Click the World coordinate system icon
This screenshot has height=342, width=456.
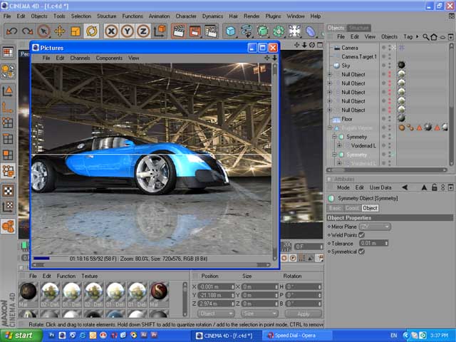coord(160,31)
